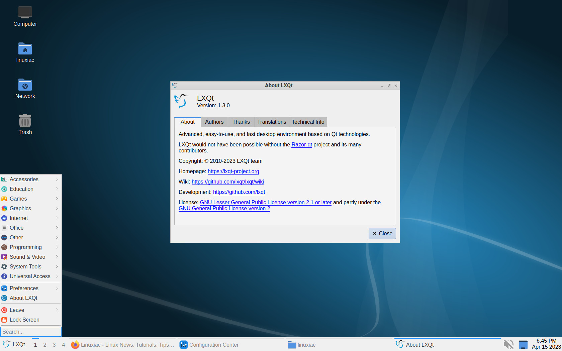Click the linuxiac folder taskbar icon

(292, 345)
